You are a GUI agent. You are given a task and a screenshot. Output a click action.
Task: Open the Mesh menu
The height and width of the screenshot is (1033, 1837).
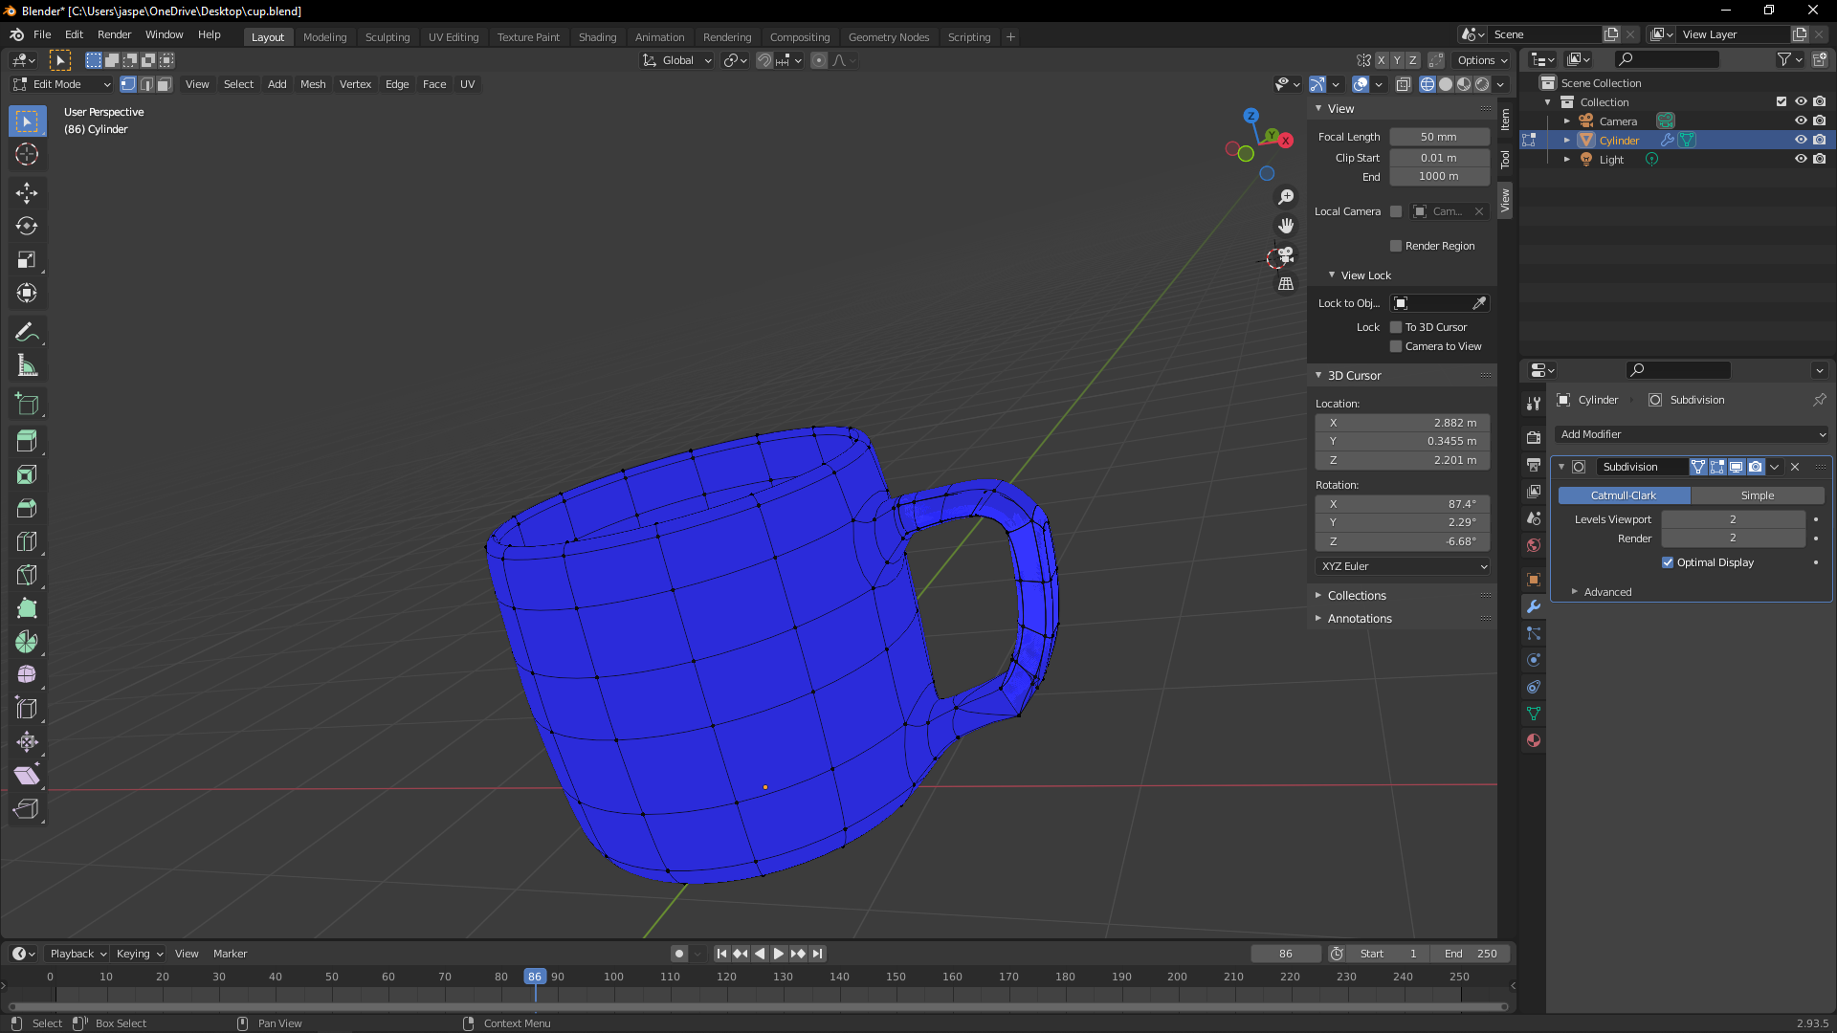point(313,84)
